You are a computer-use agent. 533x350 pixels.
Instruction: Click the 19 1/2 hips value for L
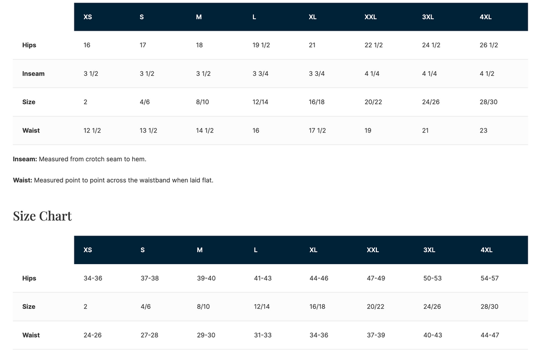tap(261, 45)
